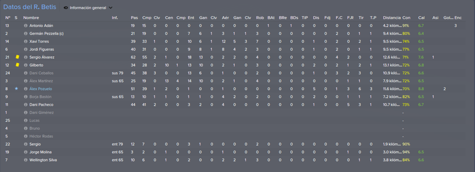Click info icon beside Antonio Adán

coord(26,25)
